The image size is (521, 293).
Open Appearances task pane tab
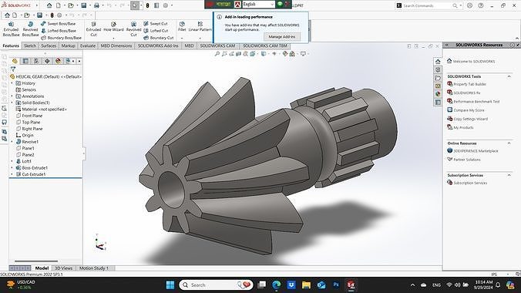coord(438,94)
